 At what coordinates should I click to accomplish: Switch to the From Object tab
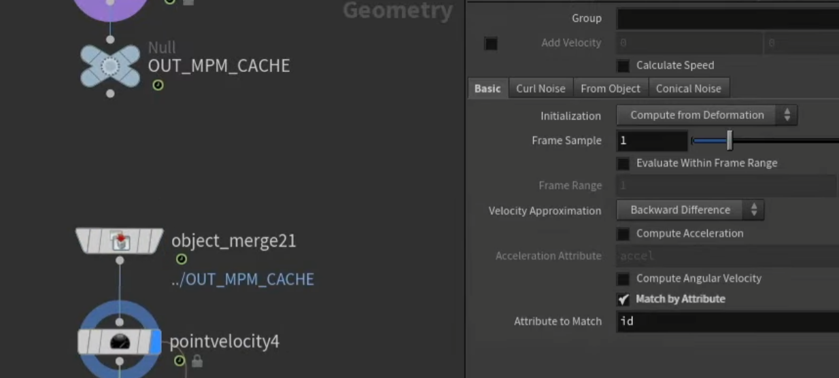point(611,88)
